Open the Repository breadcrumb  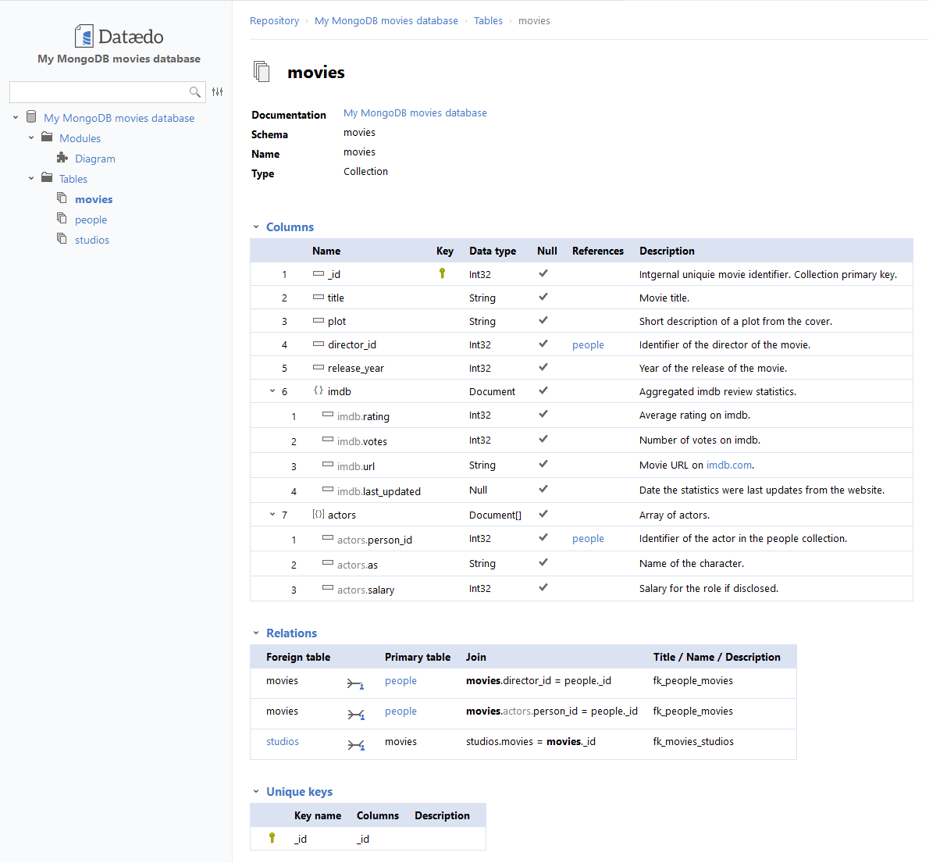[274, 20]
